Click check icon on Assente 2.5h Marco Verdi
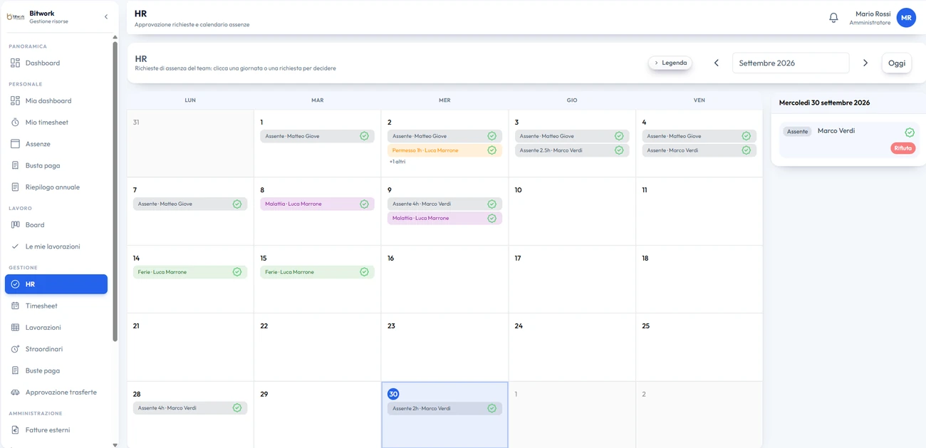This screenshot has width=926, height=448. 619,150
